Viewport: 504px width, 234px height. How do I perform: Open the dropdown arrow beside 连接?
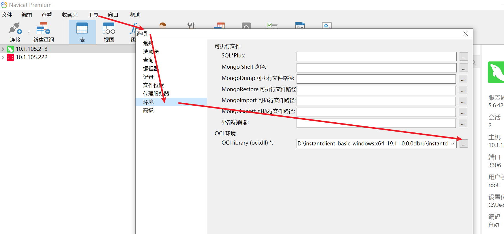29,32
